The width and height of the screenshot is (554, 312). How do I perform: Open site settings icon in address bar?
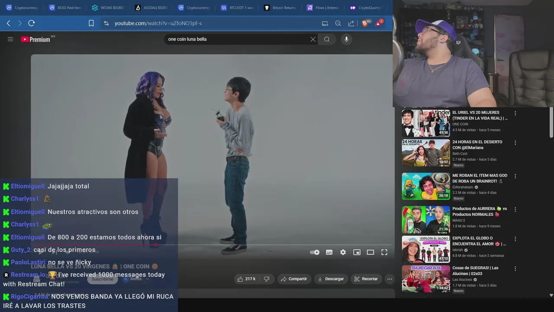click(106, 23)
